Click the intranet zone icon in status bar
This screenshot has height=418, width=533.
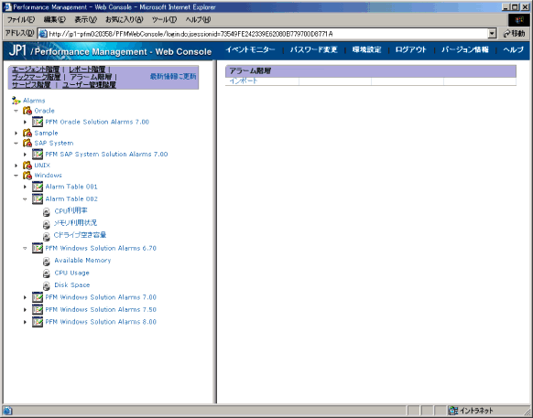[x=452, y=411]
